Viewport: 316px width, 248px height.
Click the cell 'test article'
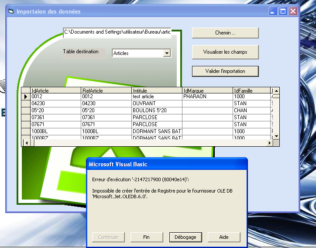(157, 96)
